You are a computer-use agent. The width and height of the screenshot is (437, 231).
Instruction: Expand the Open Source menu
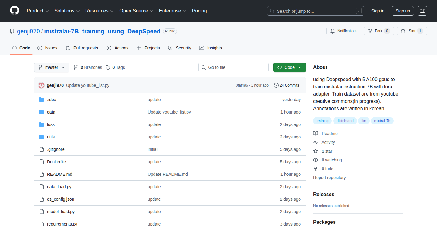(x=136, y=11)
